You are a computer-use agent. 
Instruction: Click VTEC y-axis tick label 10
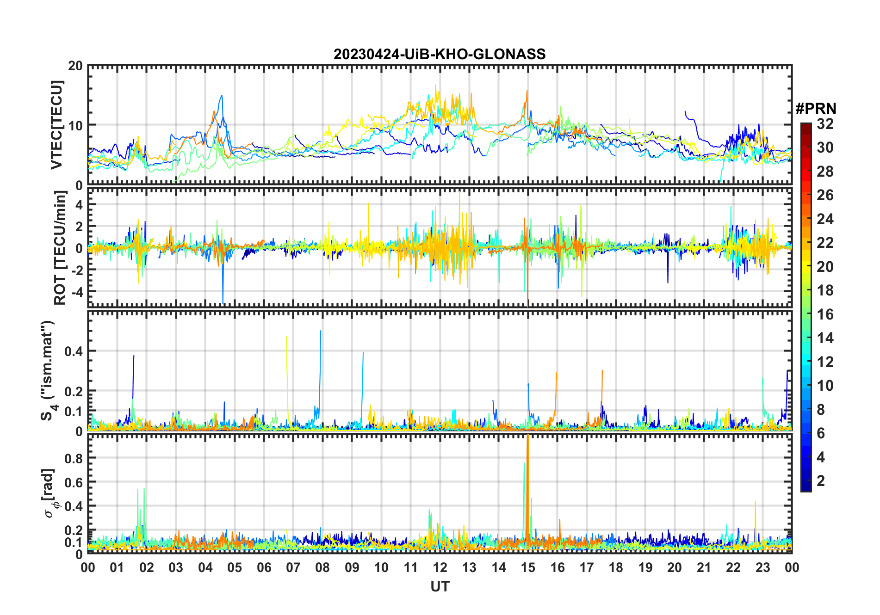click(75, 125)
